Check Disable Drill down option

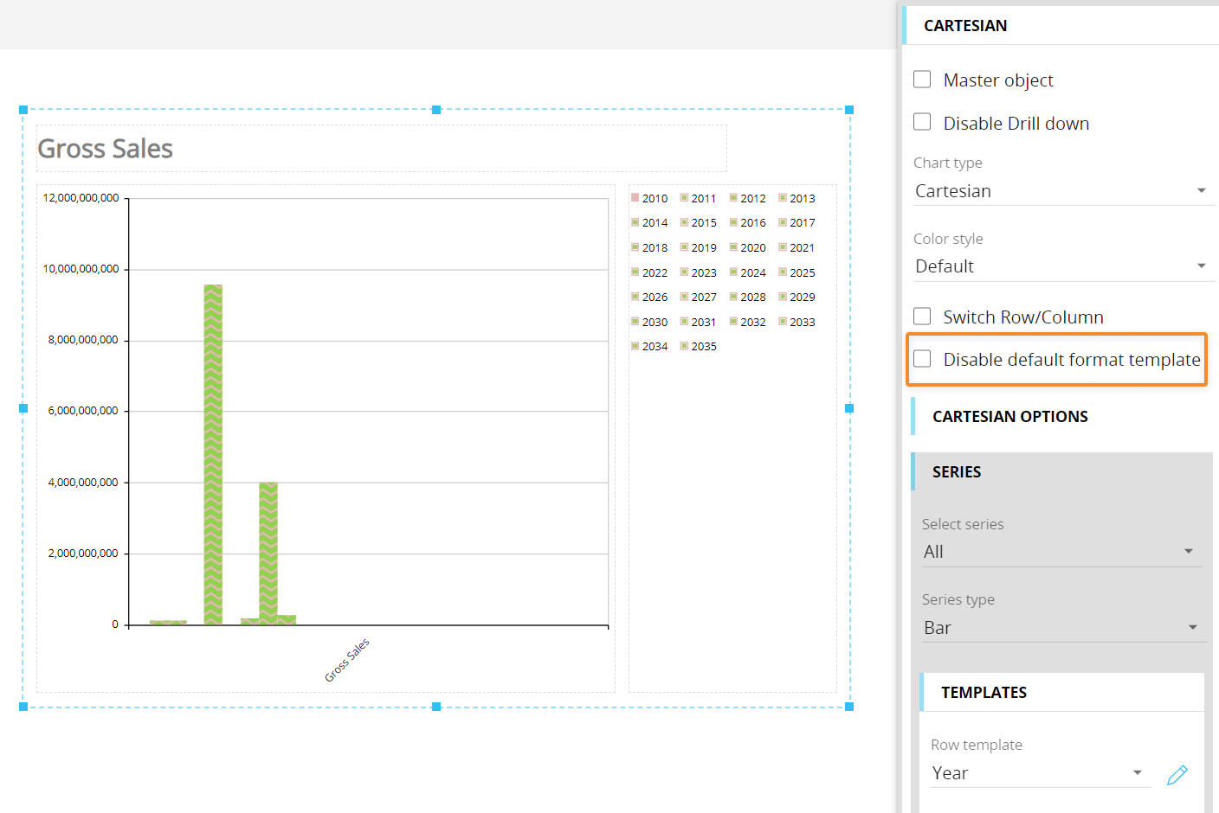click(922, 122)
